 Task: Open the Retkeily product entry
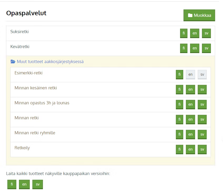click(x=111, y=150)
